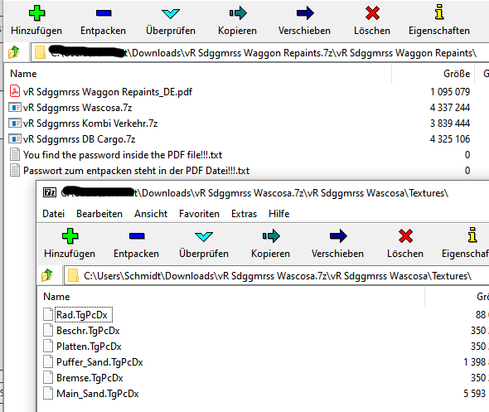489x412 pixels.
Task: Click address path field in Wascosa window
Action: click(x=276, y=276)
